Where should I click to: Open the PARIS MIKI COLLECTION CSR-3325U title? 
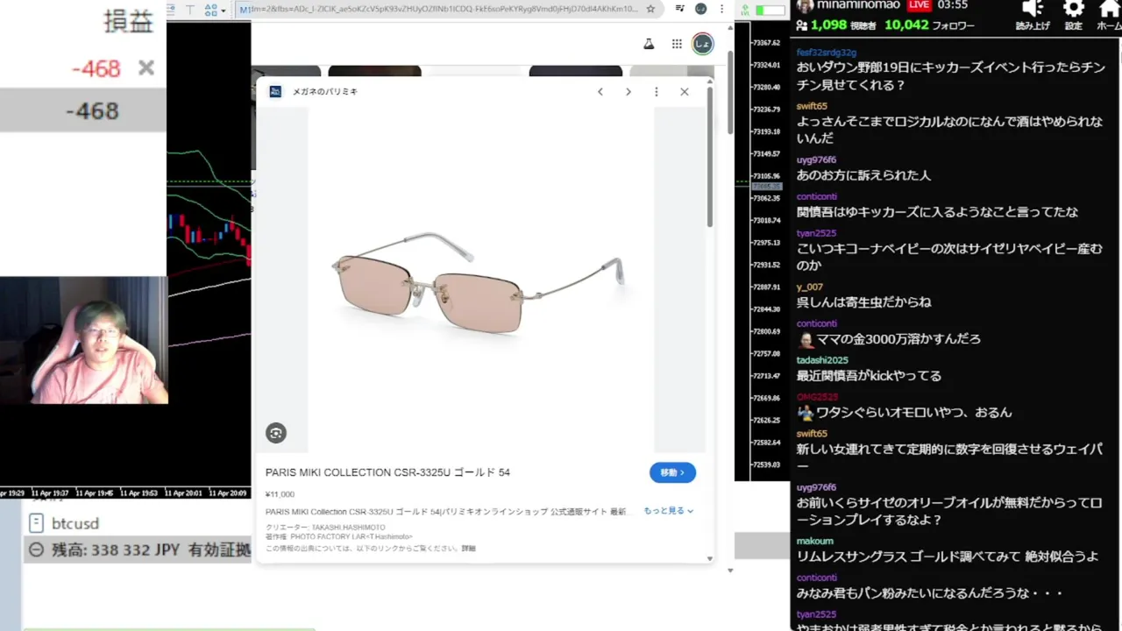pos(387,472)
